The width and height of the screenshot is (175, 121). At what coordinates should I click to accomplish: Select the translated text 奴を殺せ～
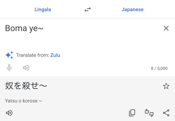coord(26,86)
